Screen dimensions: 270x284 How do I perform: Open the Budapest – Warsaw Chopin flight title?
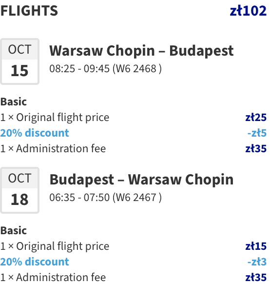click(141, 180)
